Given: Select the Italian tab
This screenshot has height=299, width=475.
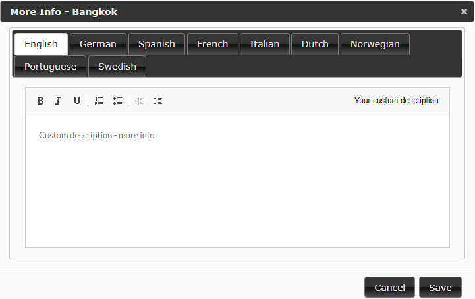Looking at the screenshot, I should 264,44.
